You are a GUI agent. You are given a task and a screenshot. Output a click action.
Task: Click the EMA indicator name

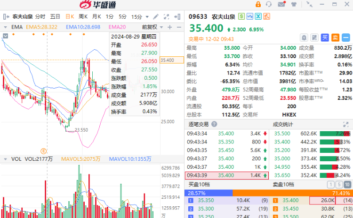[x=17, y=27]
